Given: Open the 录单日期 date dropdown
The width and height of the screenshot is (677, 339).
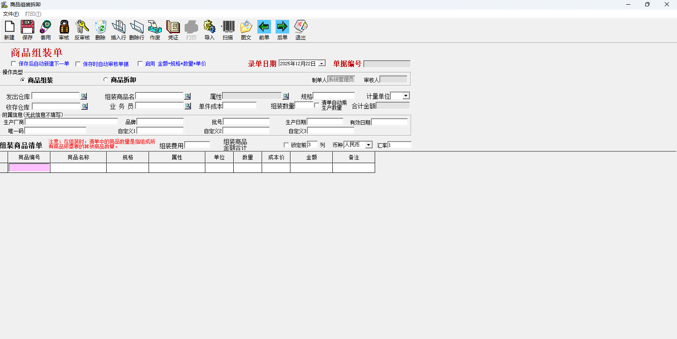Looking at the screenshot, I should point(322,64).
